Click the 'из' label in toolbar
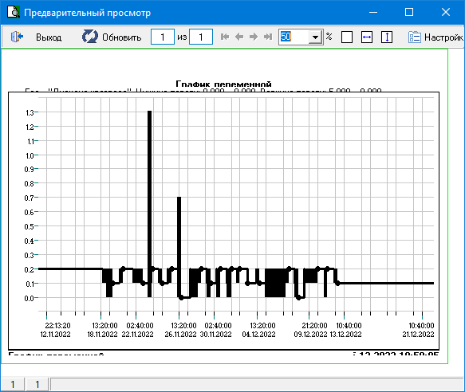This screenshot has height=392, width=465. [182, 37]
